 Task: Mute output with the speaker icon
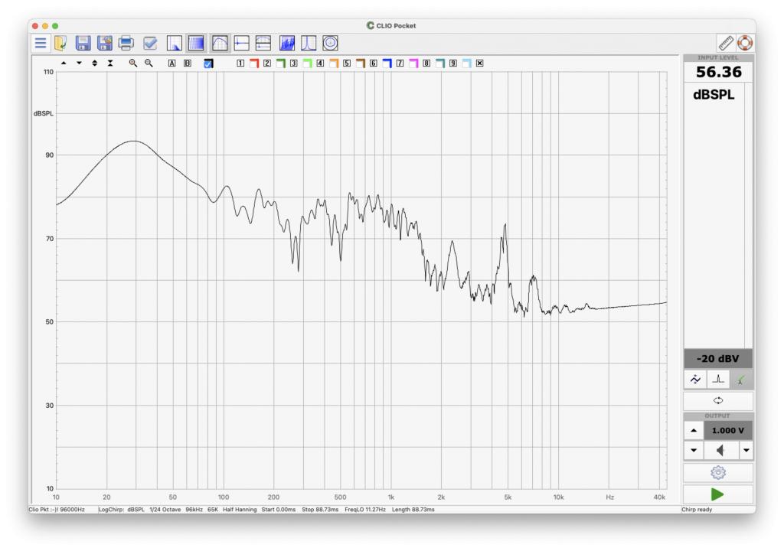click(720, 451)
